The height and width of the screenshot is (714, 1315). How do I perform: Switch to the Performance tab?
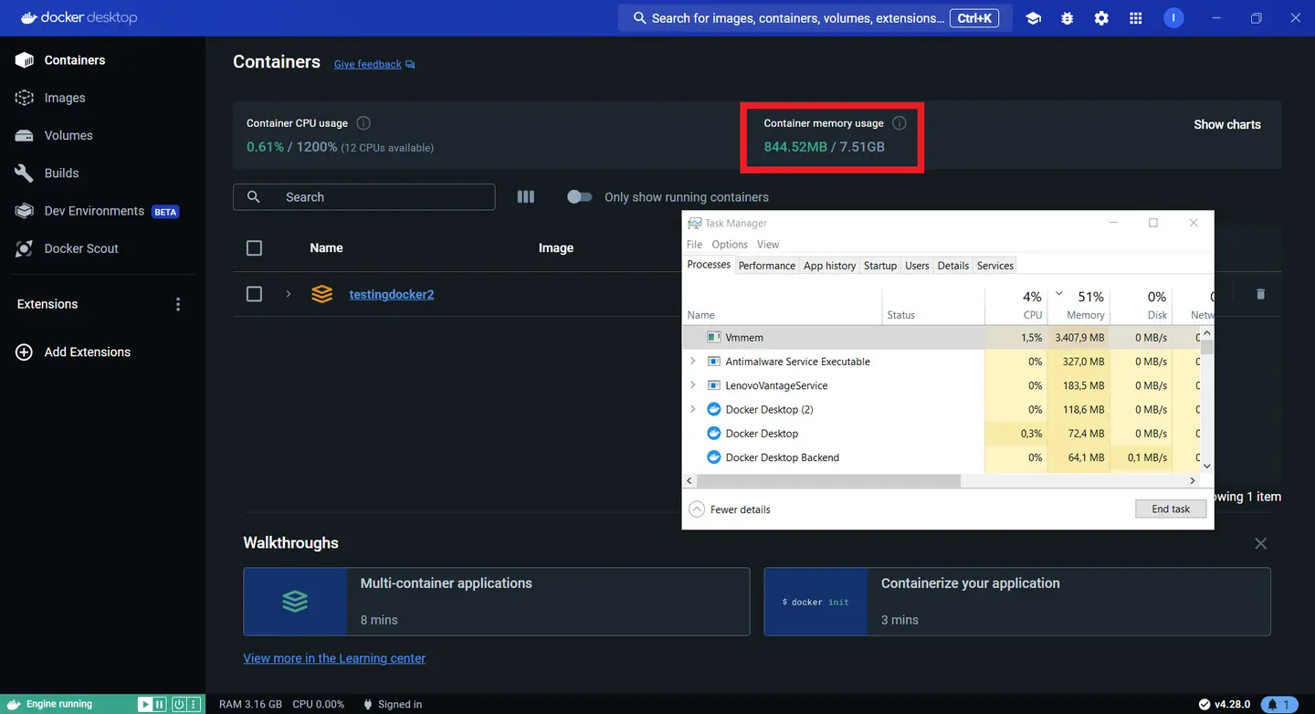click(766, 266)
